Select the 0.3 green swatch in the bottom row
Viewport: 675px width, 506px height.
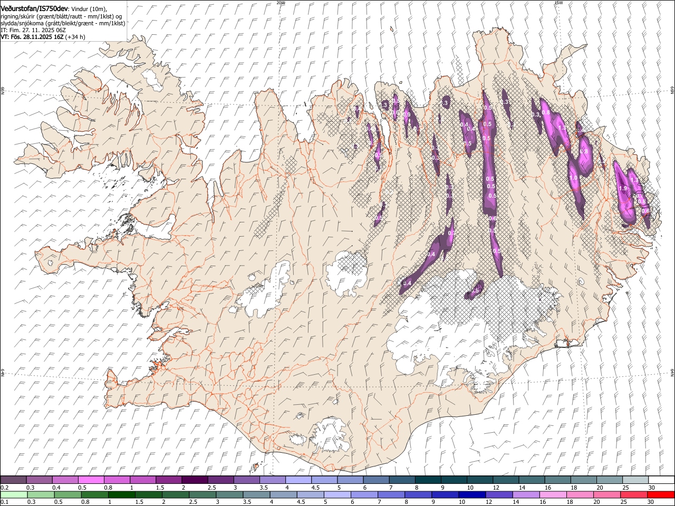[41, 494]
